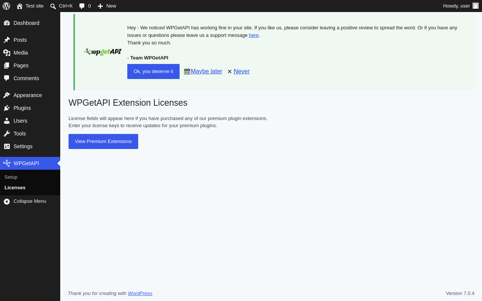Click the WPGetAPI Extension Licenses heading
The width and height of the screenshot is (482, 301).
tap(128, 103)
